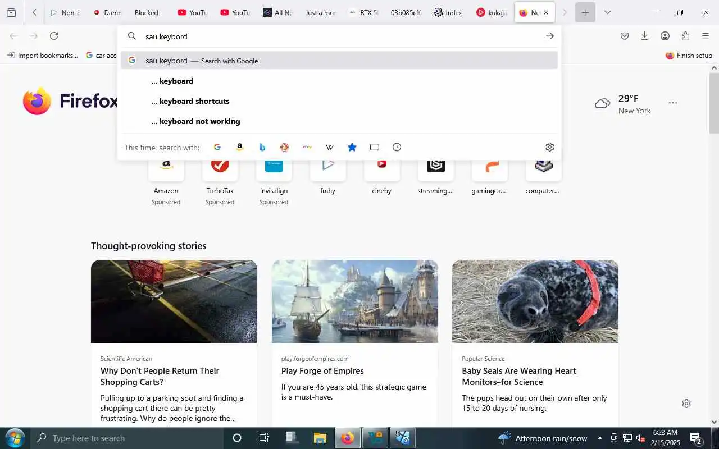Open the fmhy shortcut tile
The width and height of the screenshot is (719, 449).
click(x=327, y=177)
